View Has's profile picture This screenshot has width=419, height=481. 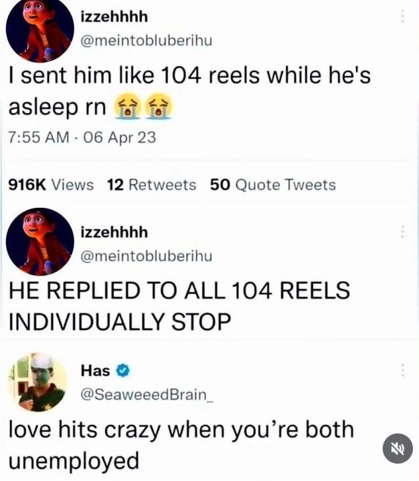click(x=37, y=382)
